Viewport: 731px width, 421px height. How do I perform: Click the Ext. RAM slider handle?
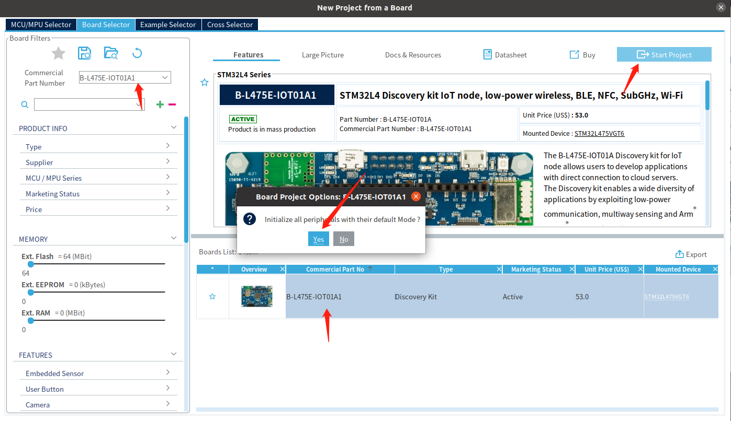pos(31,321)
